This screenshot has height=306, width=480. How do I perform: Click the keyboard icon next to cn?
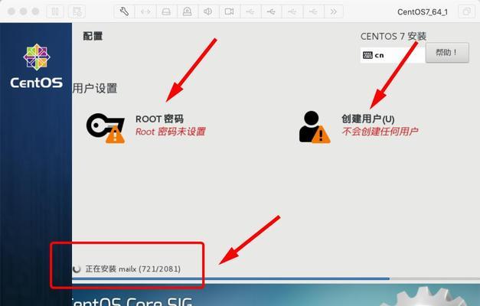click(367, 55)
